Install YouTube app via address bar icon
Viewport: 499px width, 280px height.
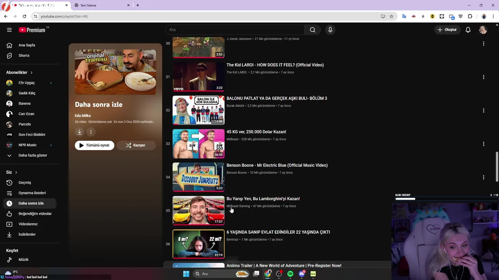point(383,16)
